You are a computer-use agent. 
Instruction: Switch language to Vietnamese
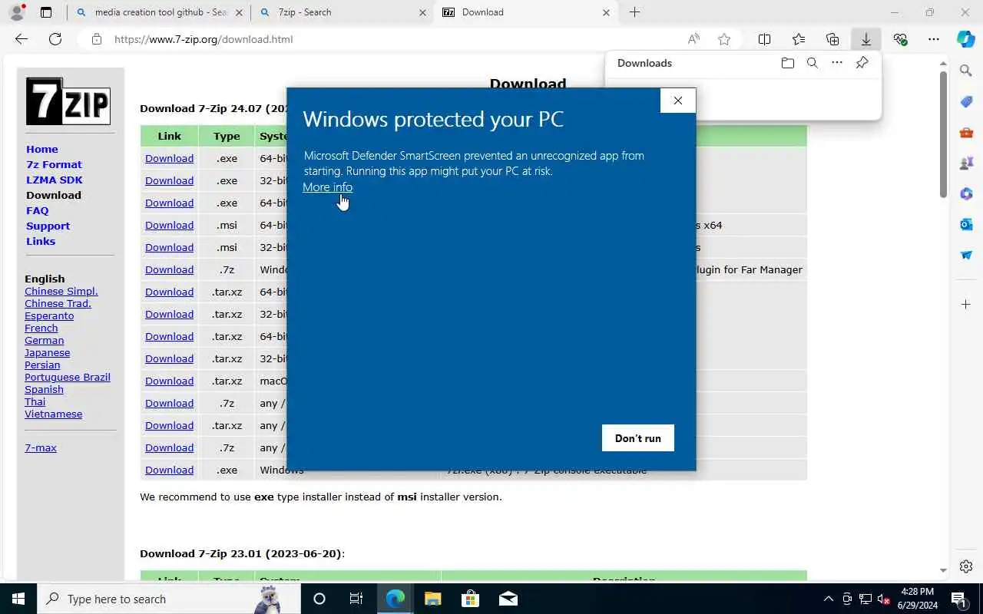coord(53,414)
